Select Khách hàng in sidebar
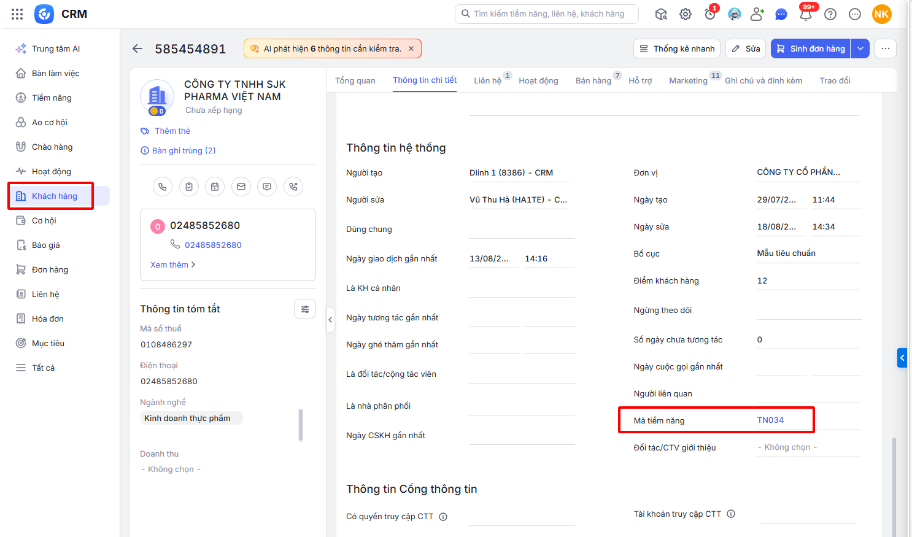 pos(60,196)
